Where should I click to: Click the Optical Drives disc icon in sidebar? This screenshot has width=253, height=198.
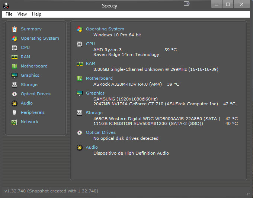click(15, 94)
